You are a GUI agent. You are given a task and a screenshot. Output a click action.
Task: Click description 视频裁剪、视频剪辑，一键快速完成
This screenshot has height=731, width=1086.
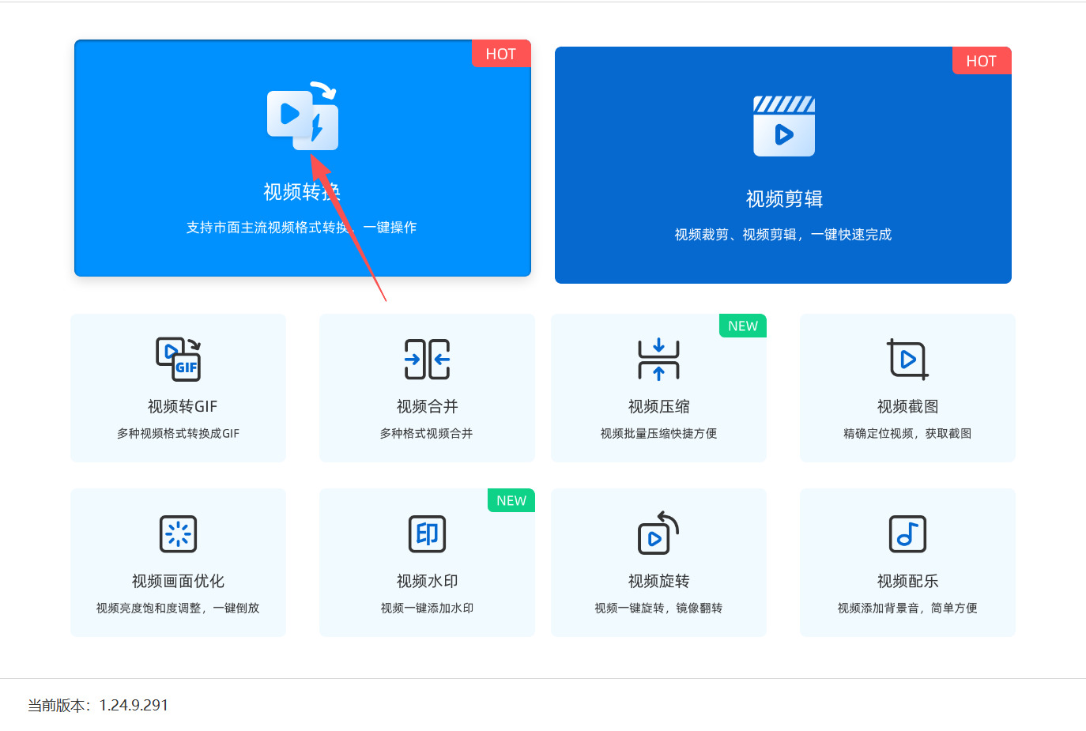click(x=783, y=235)
